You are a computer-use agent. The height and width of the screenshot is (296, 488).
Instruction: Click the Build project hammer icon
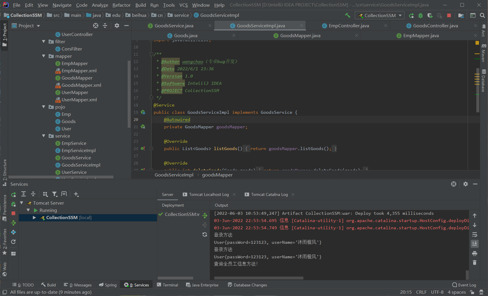tap(348, 15)
